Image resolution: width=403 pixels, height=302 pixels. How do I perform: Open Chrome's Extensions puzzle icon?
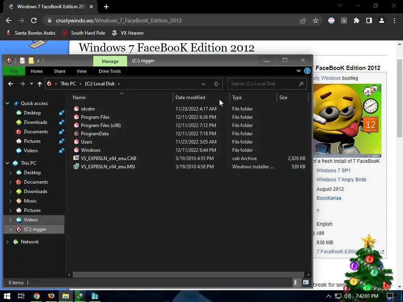click(x=357, y=20)
